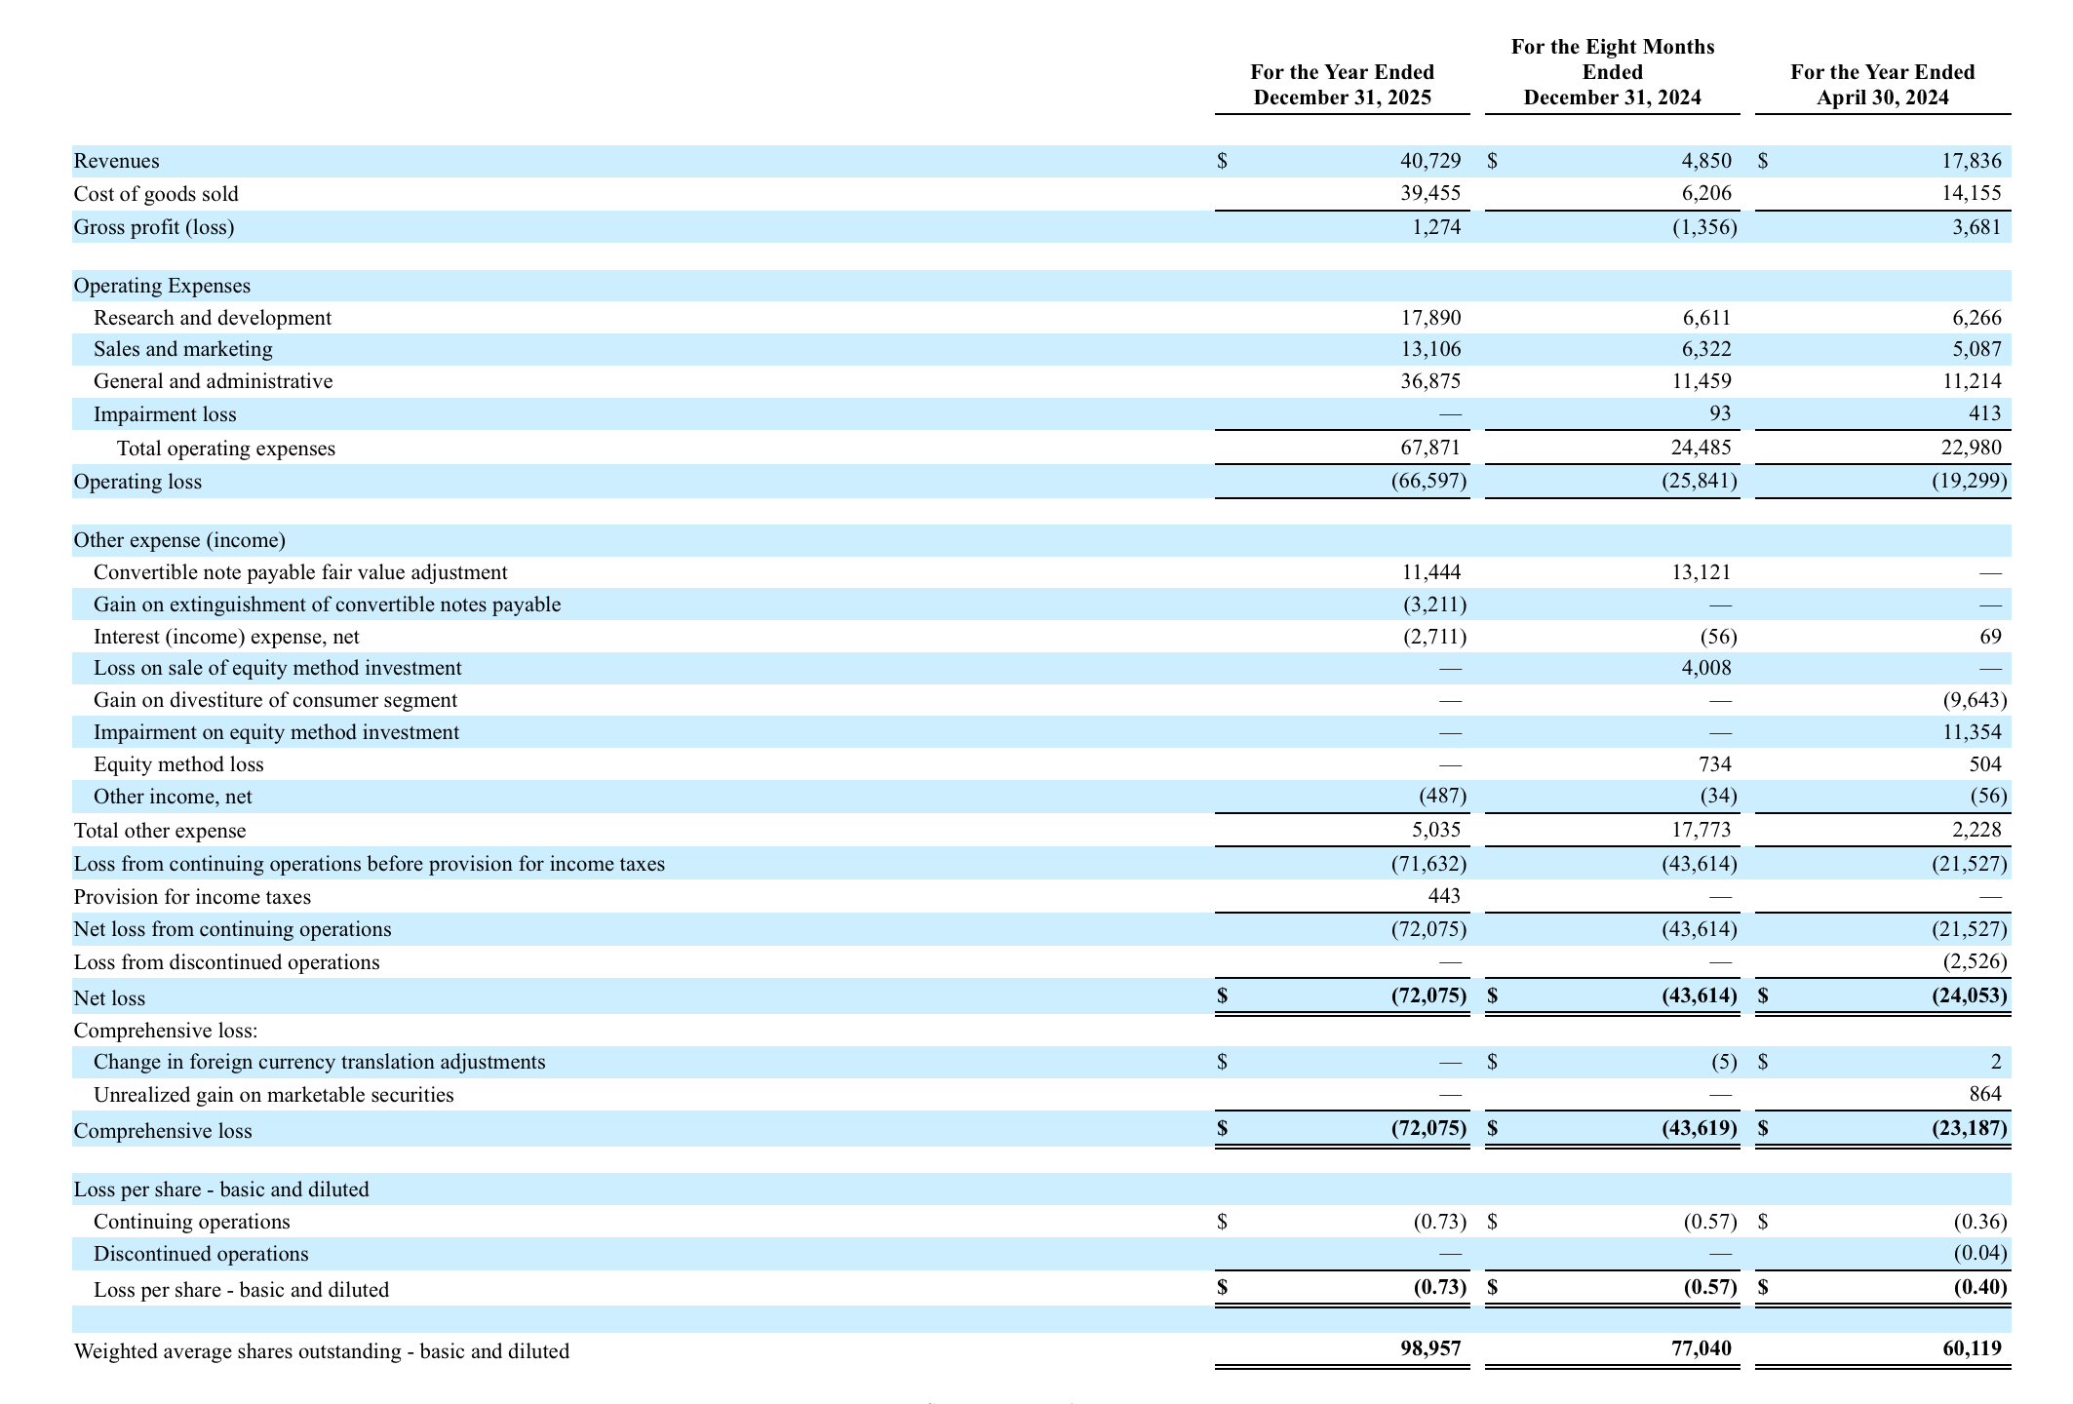Screen dimensions: 2073x1404
Task: Select the weighted average shares value 98,957
Action: 1430,1349
